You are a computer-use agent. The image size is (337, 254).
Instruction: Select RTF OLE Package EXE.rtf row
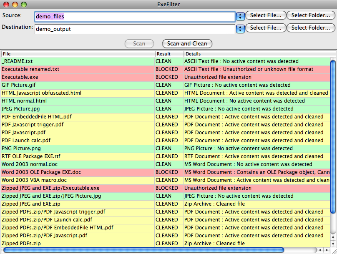pyautogui.click(x=166, y=156)
